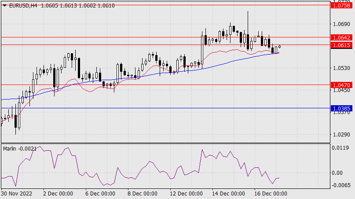Select the 16 Dec 00:00 date label
This screenshot has height=199, width=355.
271,194
